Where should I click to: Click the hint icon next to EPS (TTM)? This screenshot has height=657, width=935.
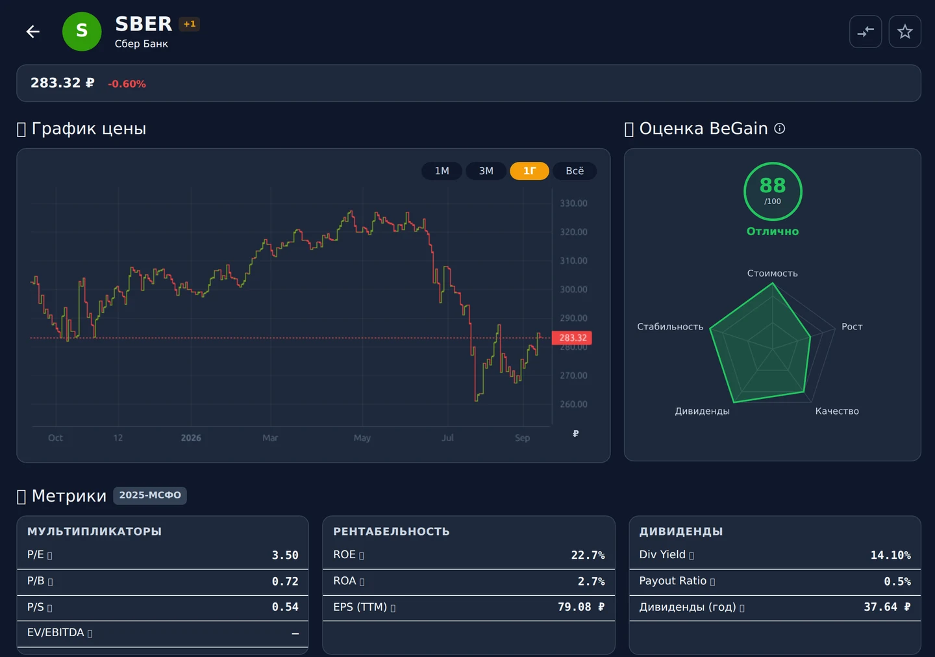point(393,608)
